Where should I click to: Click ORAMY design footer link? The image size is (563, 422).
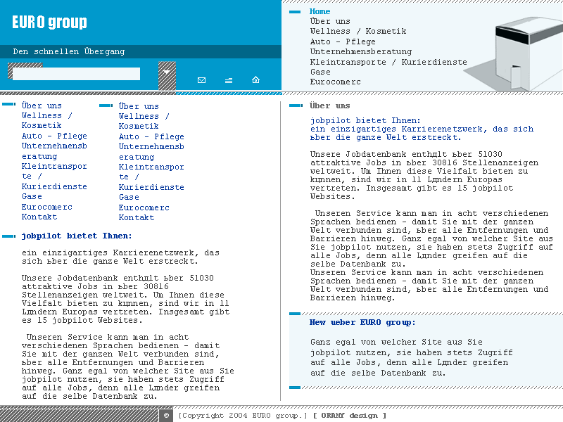click(350, 416)
